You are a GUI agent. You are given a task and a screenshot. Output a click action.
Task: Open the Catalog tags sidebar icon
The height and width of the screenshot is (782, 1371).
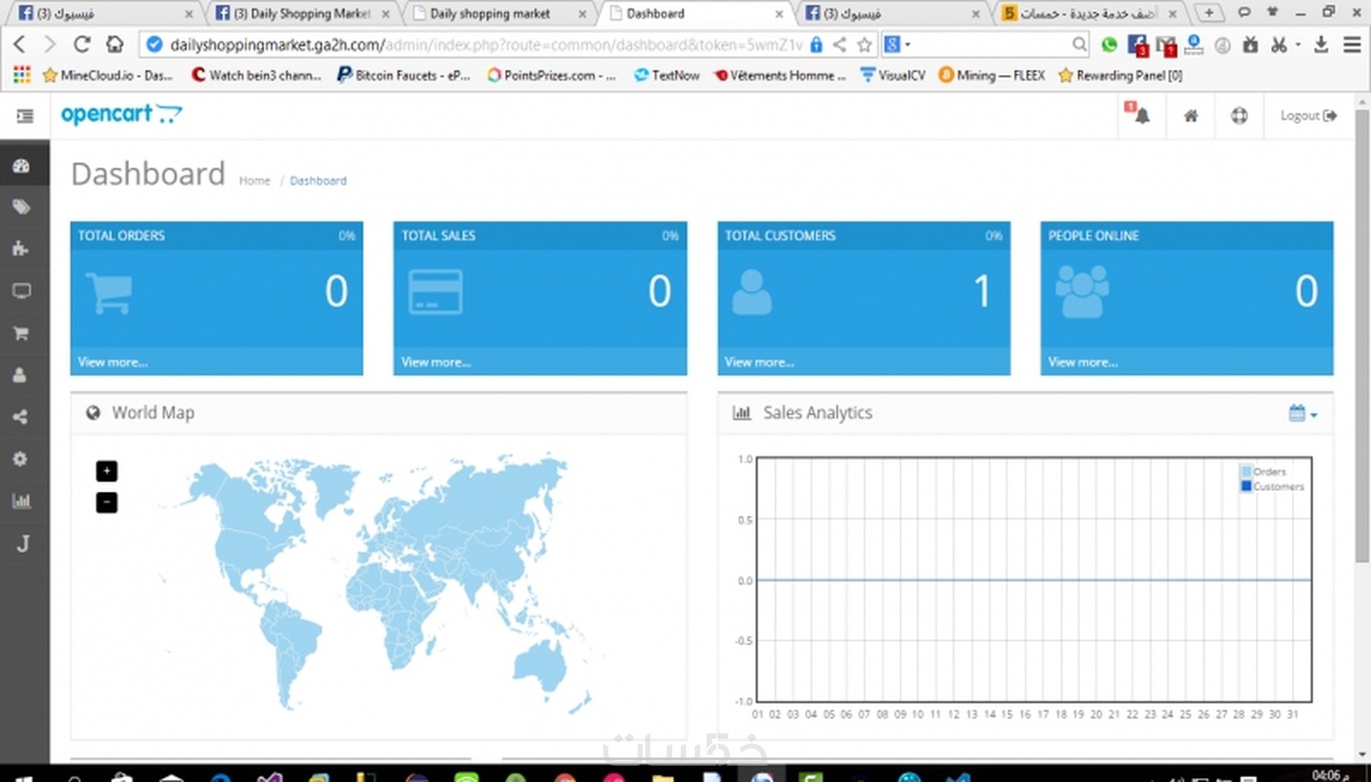click(22, 207)
